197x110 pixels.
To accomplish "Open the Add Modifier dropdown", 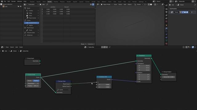I will pyautogui.click(x=182, y=9).
